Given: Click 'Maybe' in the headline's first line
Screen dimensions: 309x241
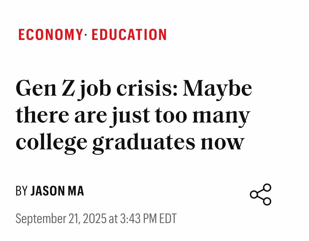Looking at the screenshot, I should click(217, 90).
